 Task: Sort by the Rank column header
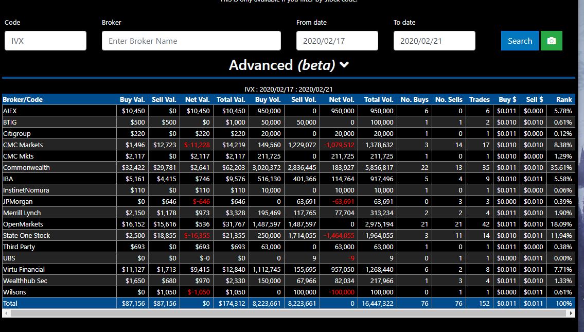click(564, 99)
